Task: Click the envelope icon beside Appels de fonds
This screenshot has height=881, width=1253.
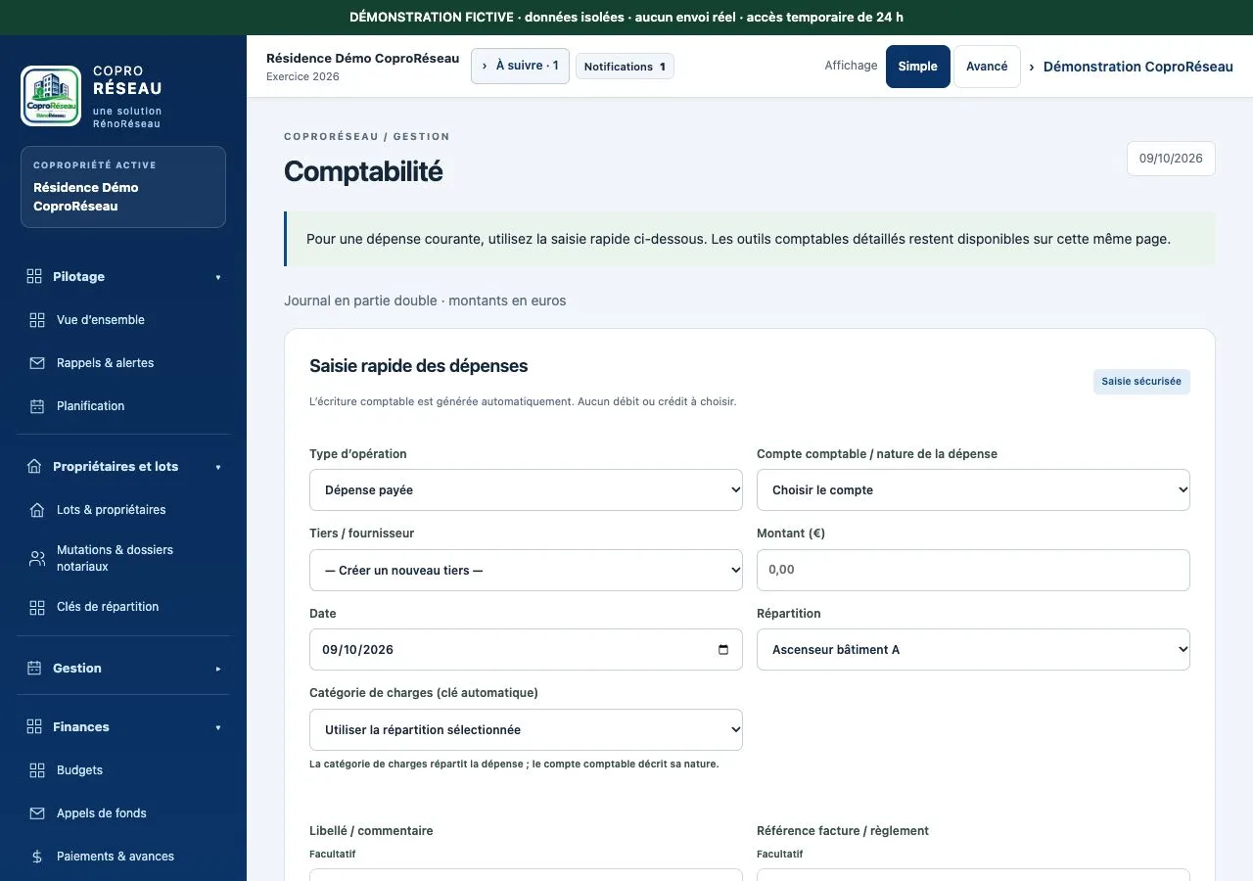Action: 37,813
